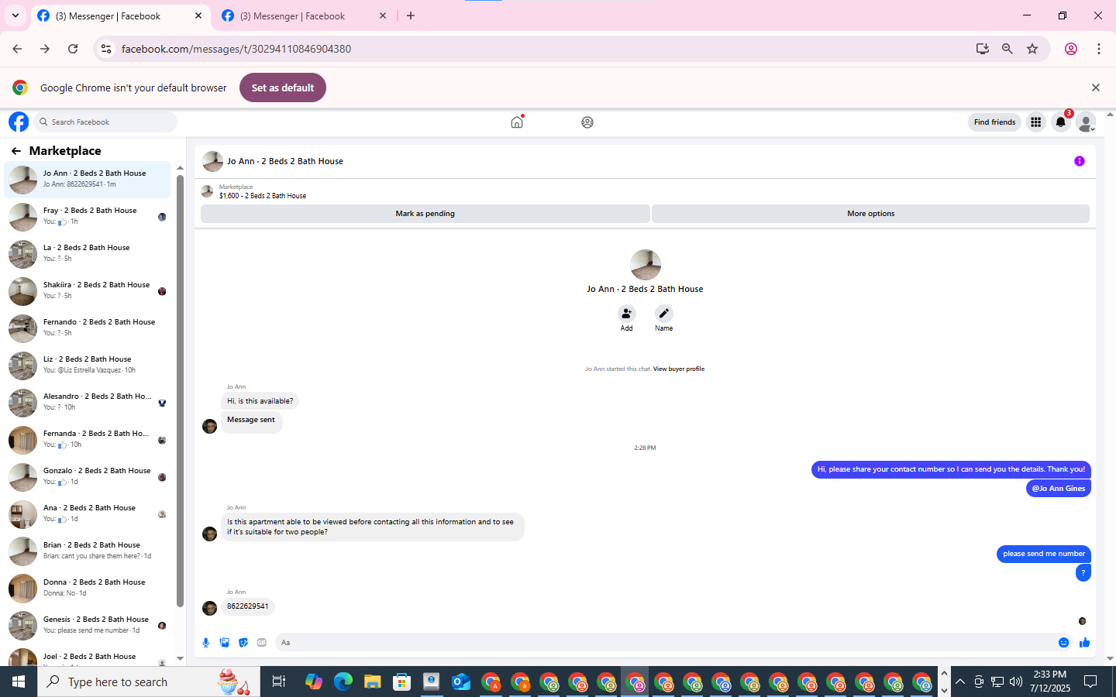
Task: Open File Explorer from taskbar
Action: 373,682
